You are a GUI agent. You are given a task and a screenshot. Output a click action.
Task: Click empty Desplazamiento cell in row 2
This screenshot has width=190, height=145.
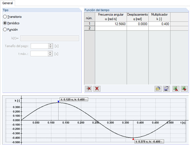(x=138, y=28)
